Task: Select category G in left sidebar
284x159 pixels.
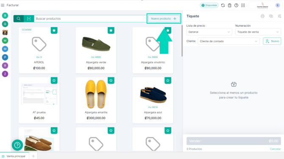Action: [5, 24]
